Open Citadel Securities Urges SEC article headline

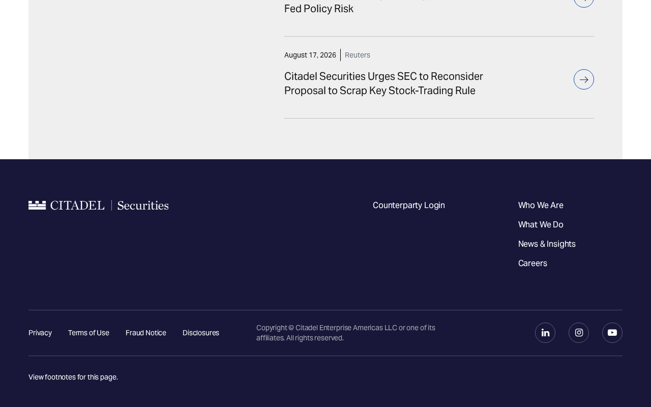[x=383, y=83]
